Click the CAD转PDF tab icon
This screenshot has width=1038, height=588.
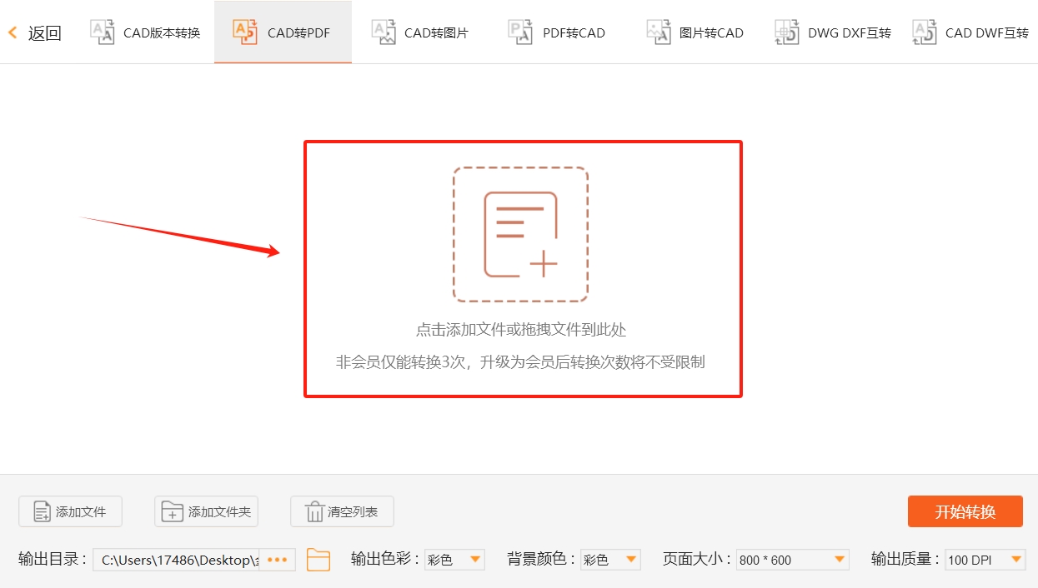(x=245, y=32)
